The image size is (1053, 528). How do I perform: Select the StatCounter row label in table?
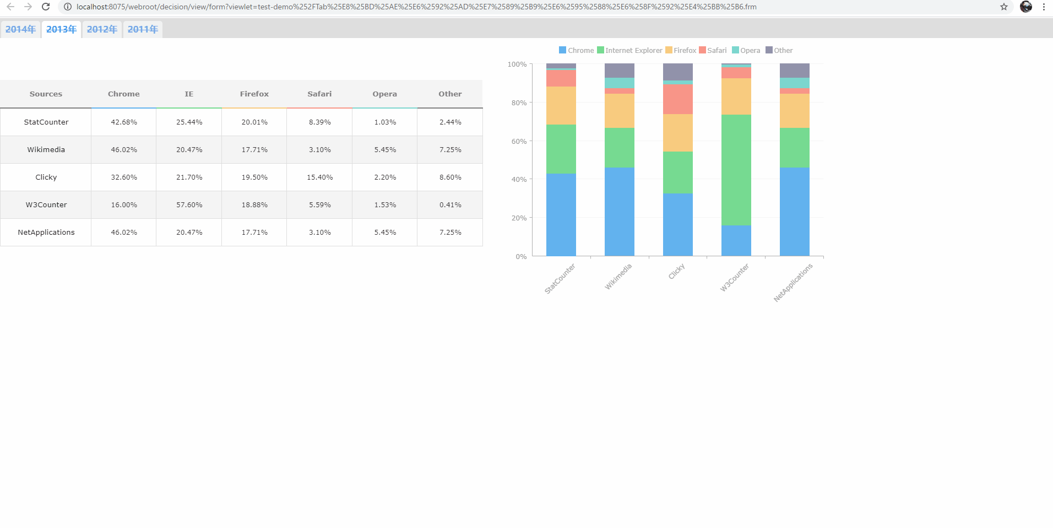(x=46, y=122)
